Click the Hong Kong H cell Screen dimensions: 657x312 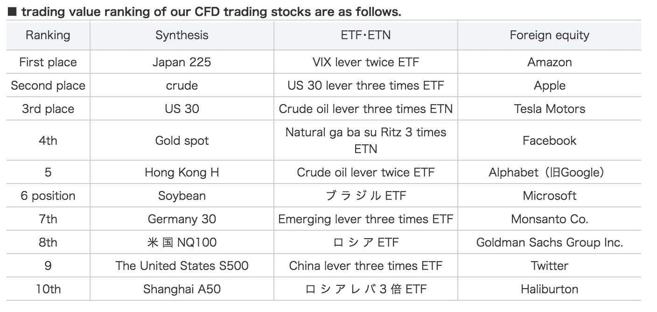(x=182, y=172)
